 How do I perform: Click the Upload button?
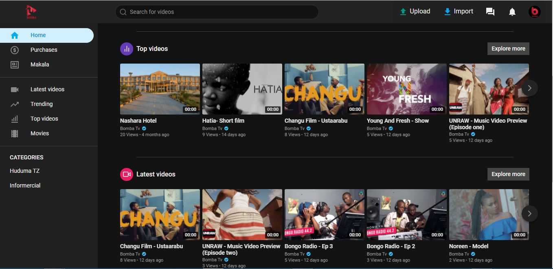click(415, 11)
